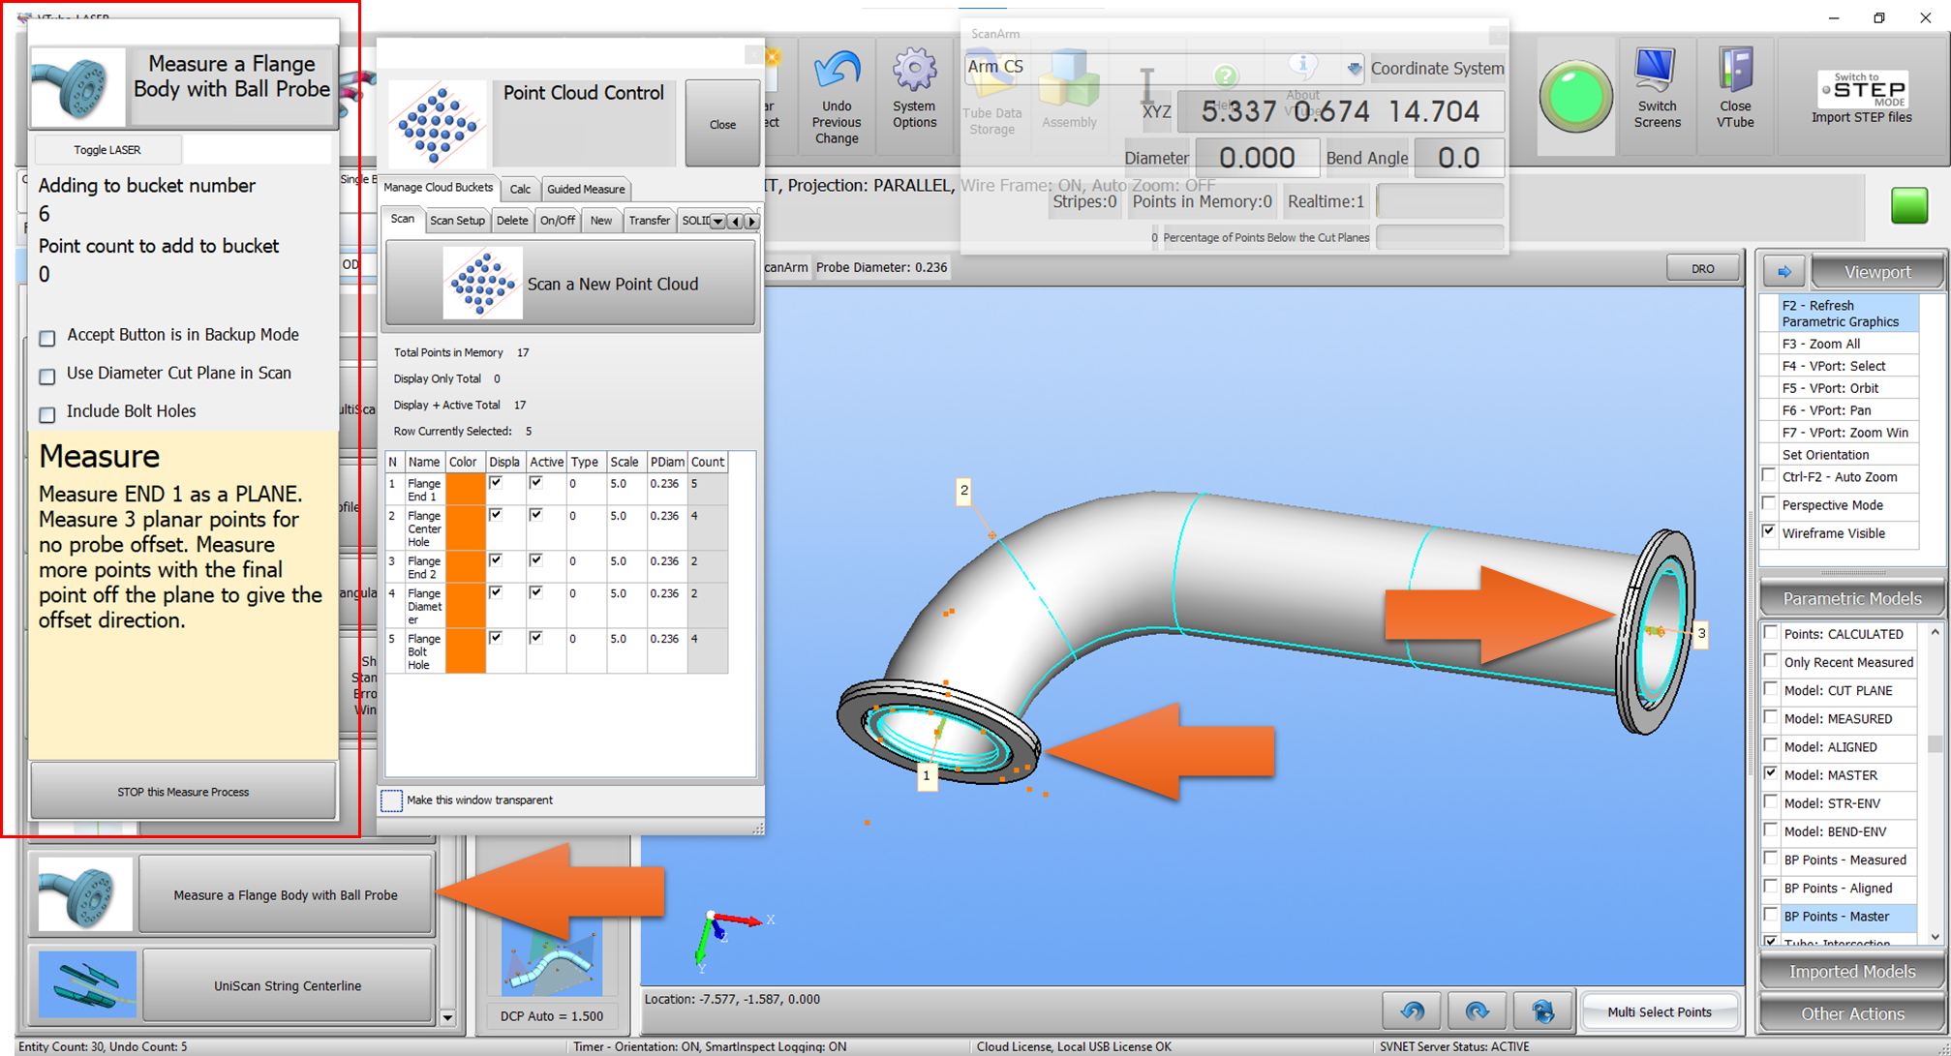Click orange color swatch for Flange End 1
1951x1056 pixels.
tap(466, 489)
